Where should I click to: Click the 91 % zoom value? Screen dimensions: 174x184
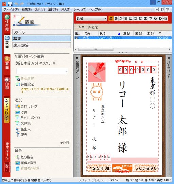click(x=114, y=180)
